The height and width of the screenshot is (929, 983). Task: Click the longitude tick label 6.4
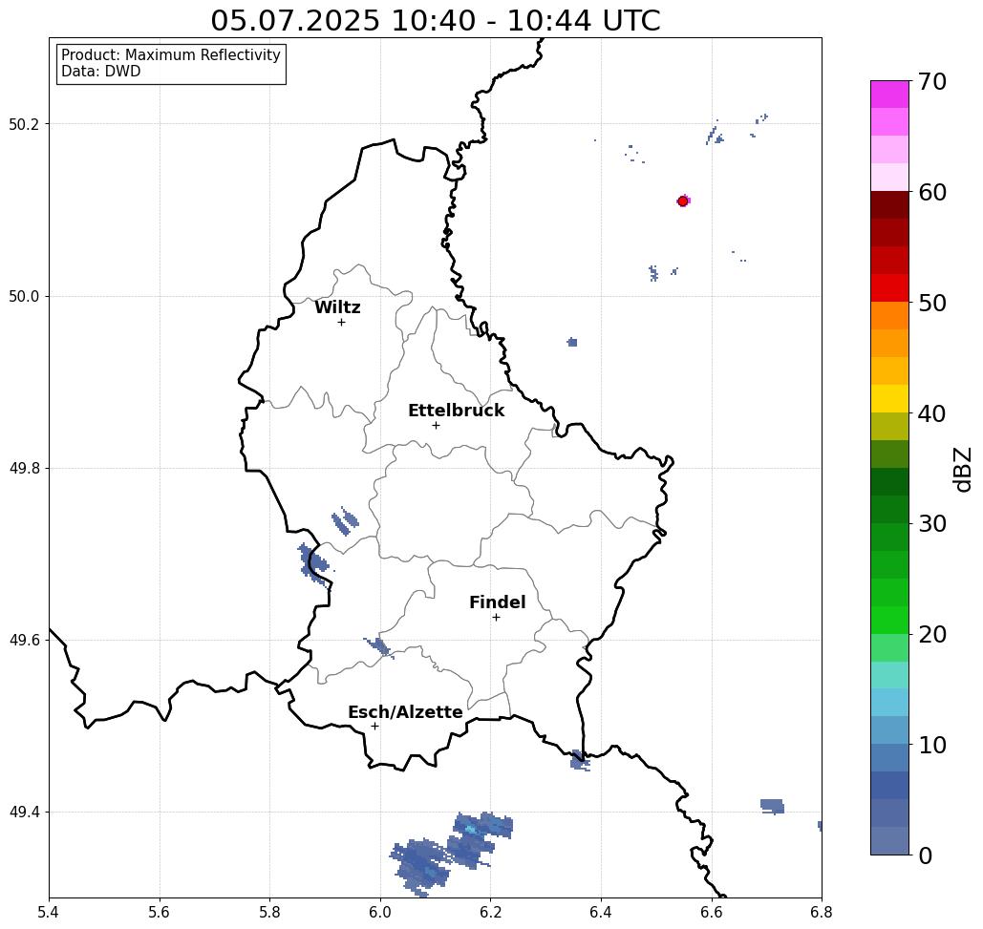(601, 912)
